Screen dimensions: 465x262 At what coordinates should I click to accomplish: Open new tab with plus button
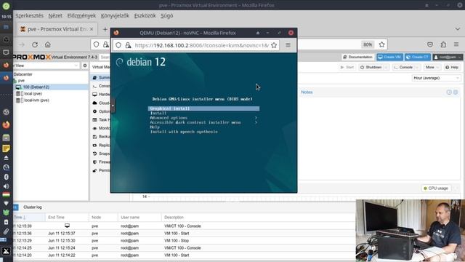pos(105,29)
